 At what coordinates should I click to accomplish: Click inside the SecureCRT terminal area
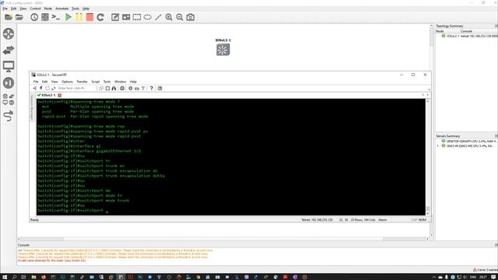231,157
